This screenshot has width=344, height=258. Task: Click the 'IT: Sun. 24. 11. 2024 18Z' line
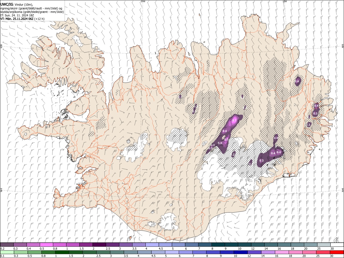pos(17,15)
